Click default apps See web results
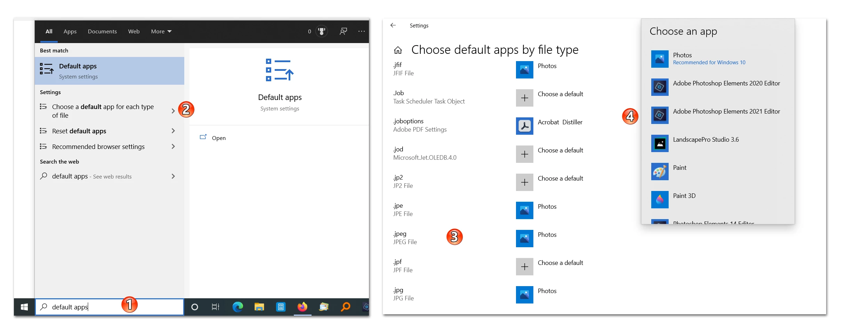Image resolution: width=847 pixels, height=333 pixels. pyautogui.click(x=92, y=176)
